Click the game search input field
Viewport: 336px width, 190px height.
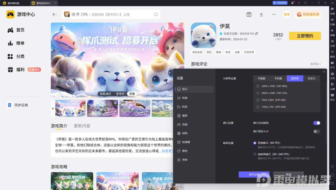(111, 14)
